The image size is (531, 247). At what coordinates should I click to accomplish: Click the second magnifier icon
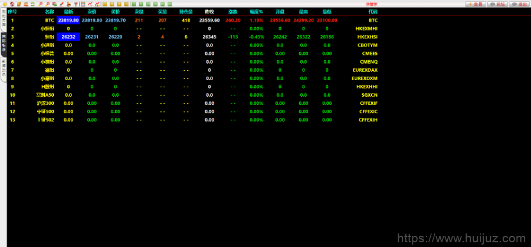(48, 4)
